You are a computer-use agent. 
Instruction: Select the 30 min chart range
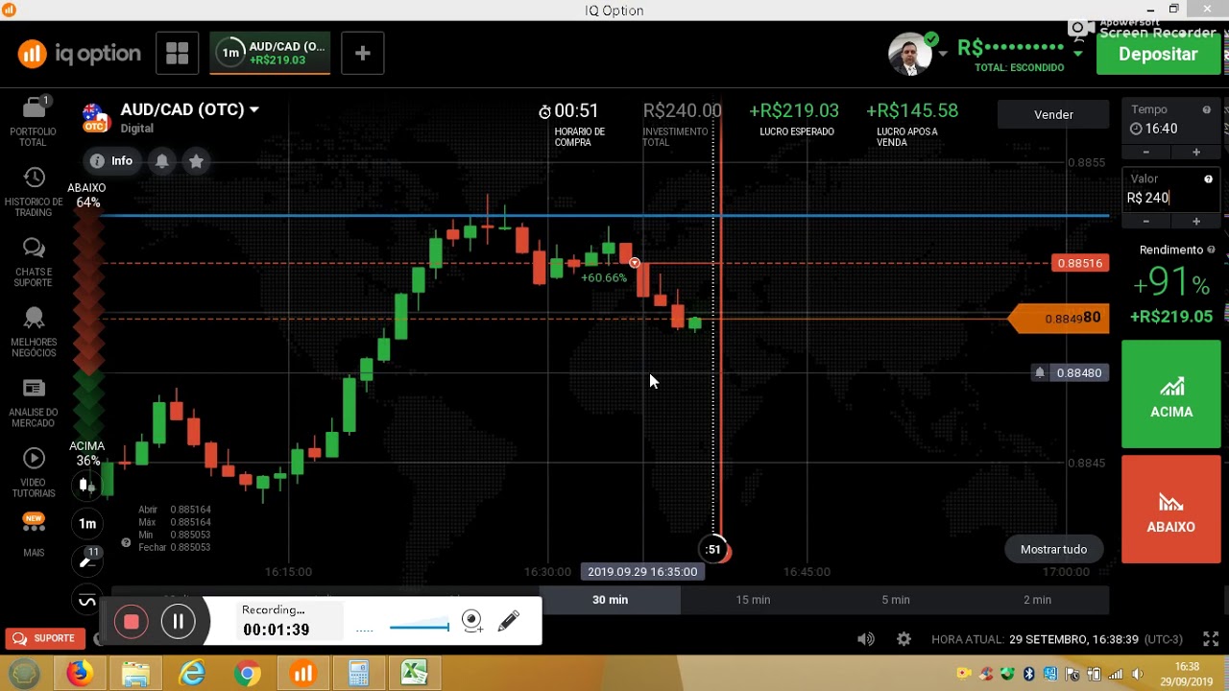(x=610, y=600)
